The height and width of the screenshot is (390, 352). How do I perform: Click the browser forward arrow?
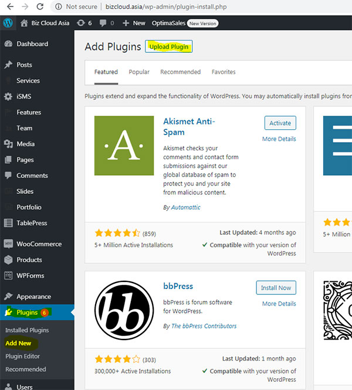25,6
